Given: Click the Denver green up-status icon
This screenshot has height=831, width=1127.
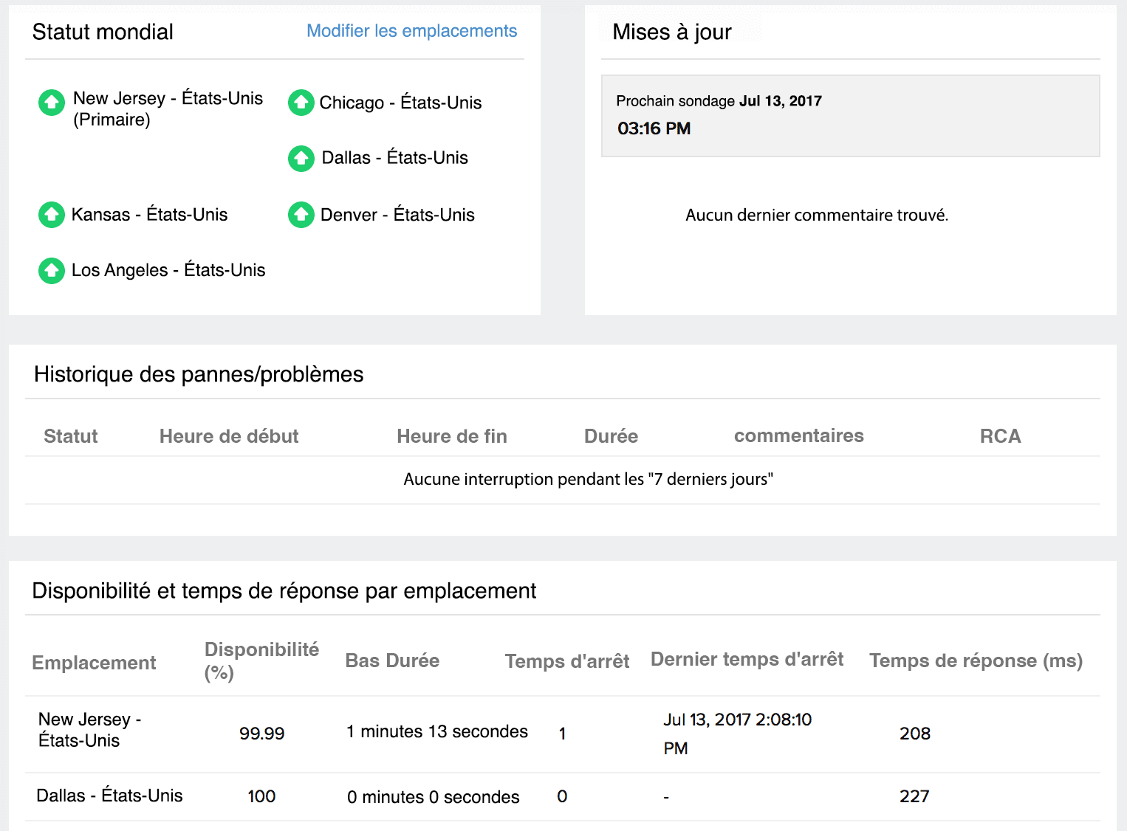Looking at the screenshot, I should pos(301,215).
